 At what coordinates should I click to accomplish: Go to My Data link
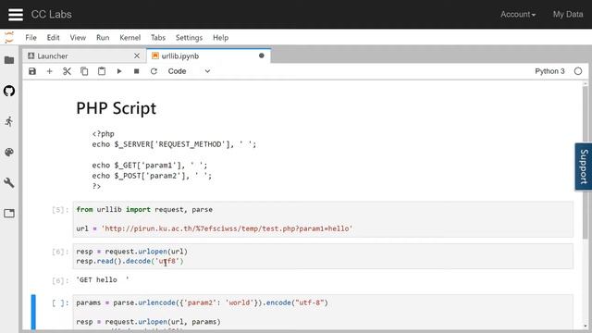pyautogui.click(x=568, y=15)
